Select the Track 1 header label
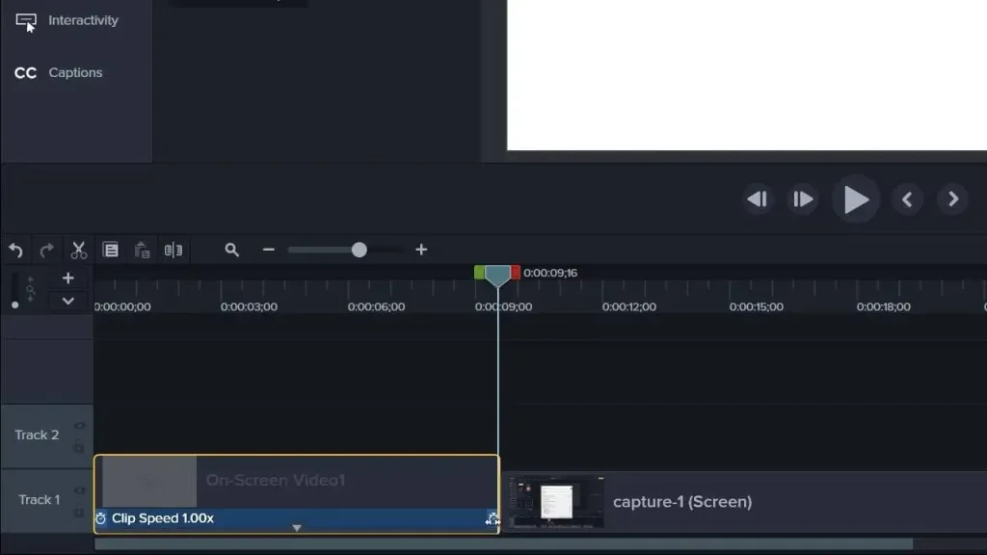Image resolution: width=987 pixels, height=555 pixels. (x=39, y=500)
